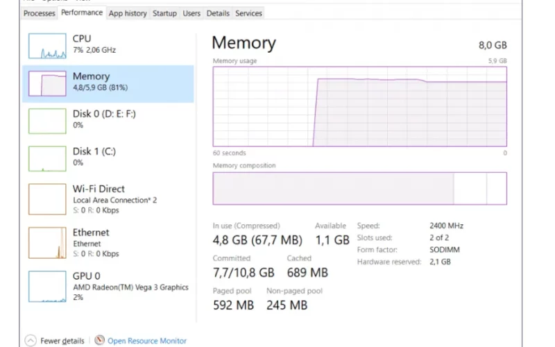The image size is (555, 347).
Task: Open the Details tab
Action: (x=218, y=13)
